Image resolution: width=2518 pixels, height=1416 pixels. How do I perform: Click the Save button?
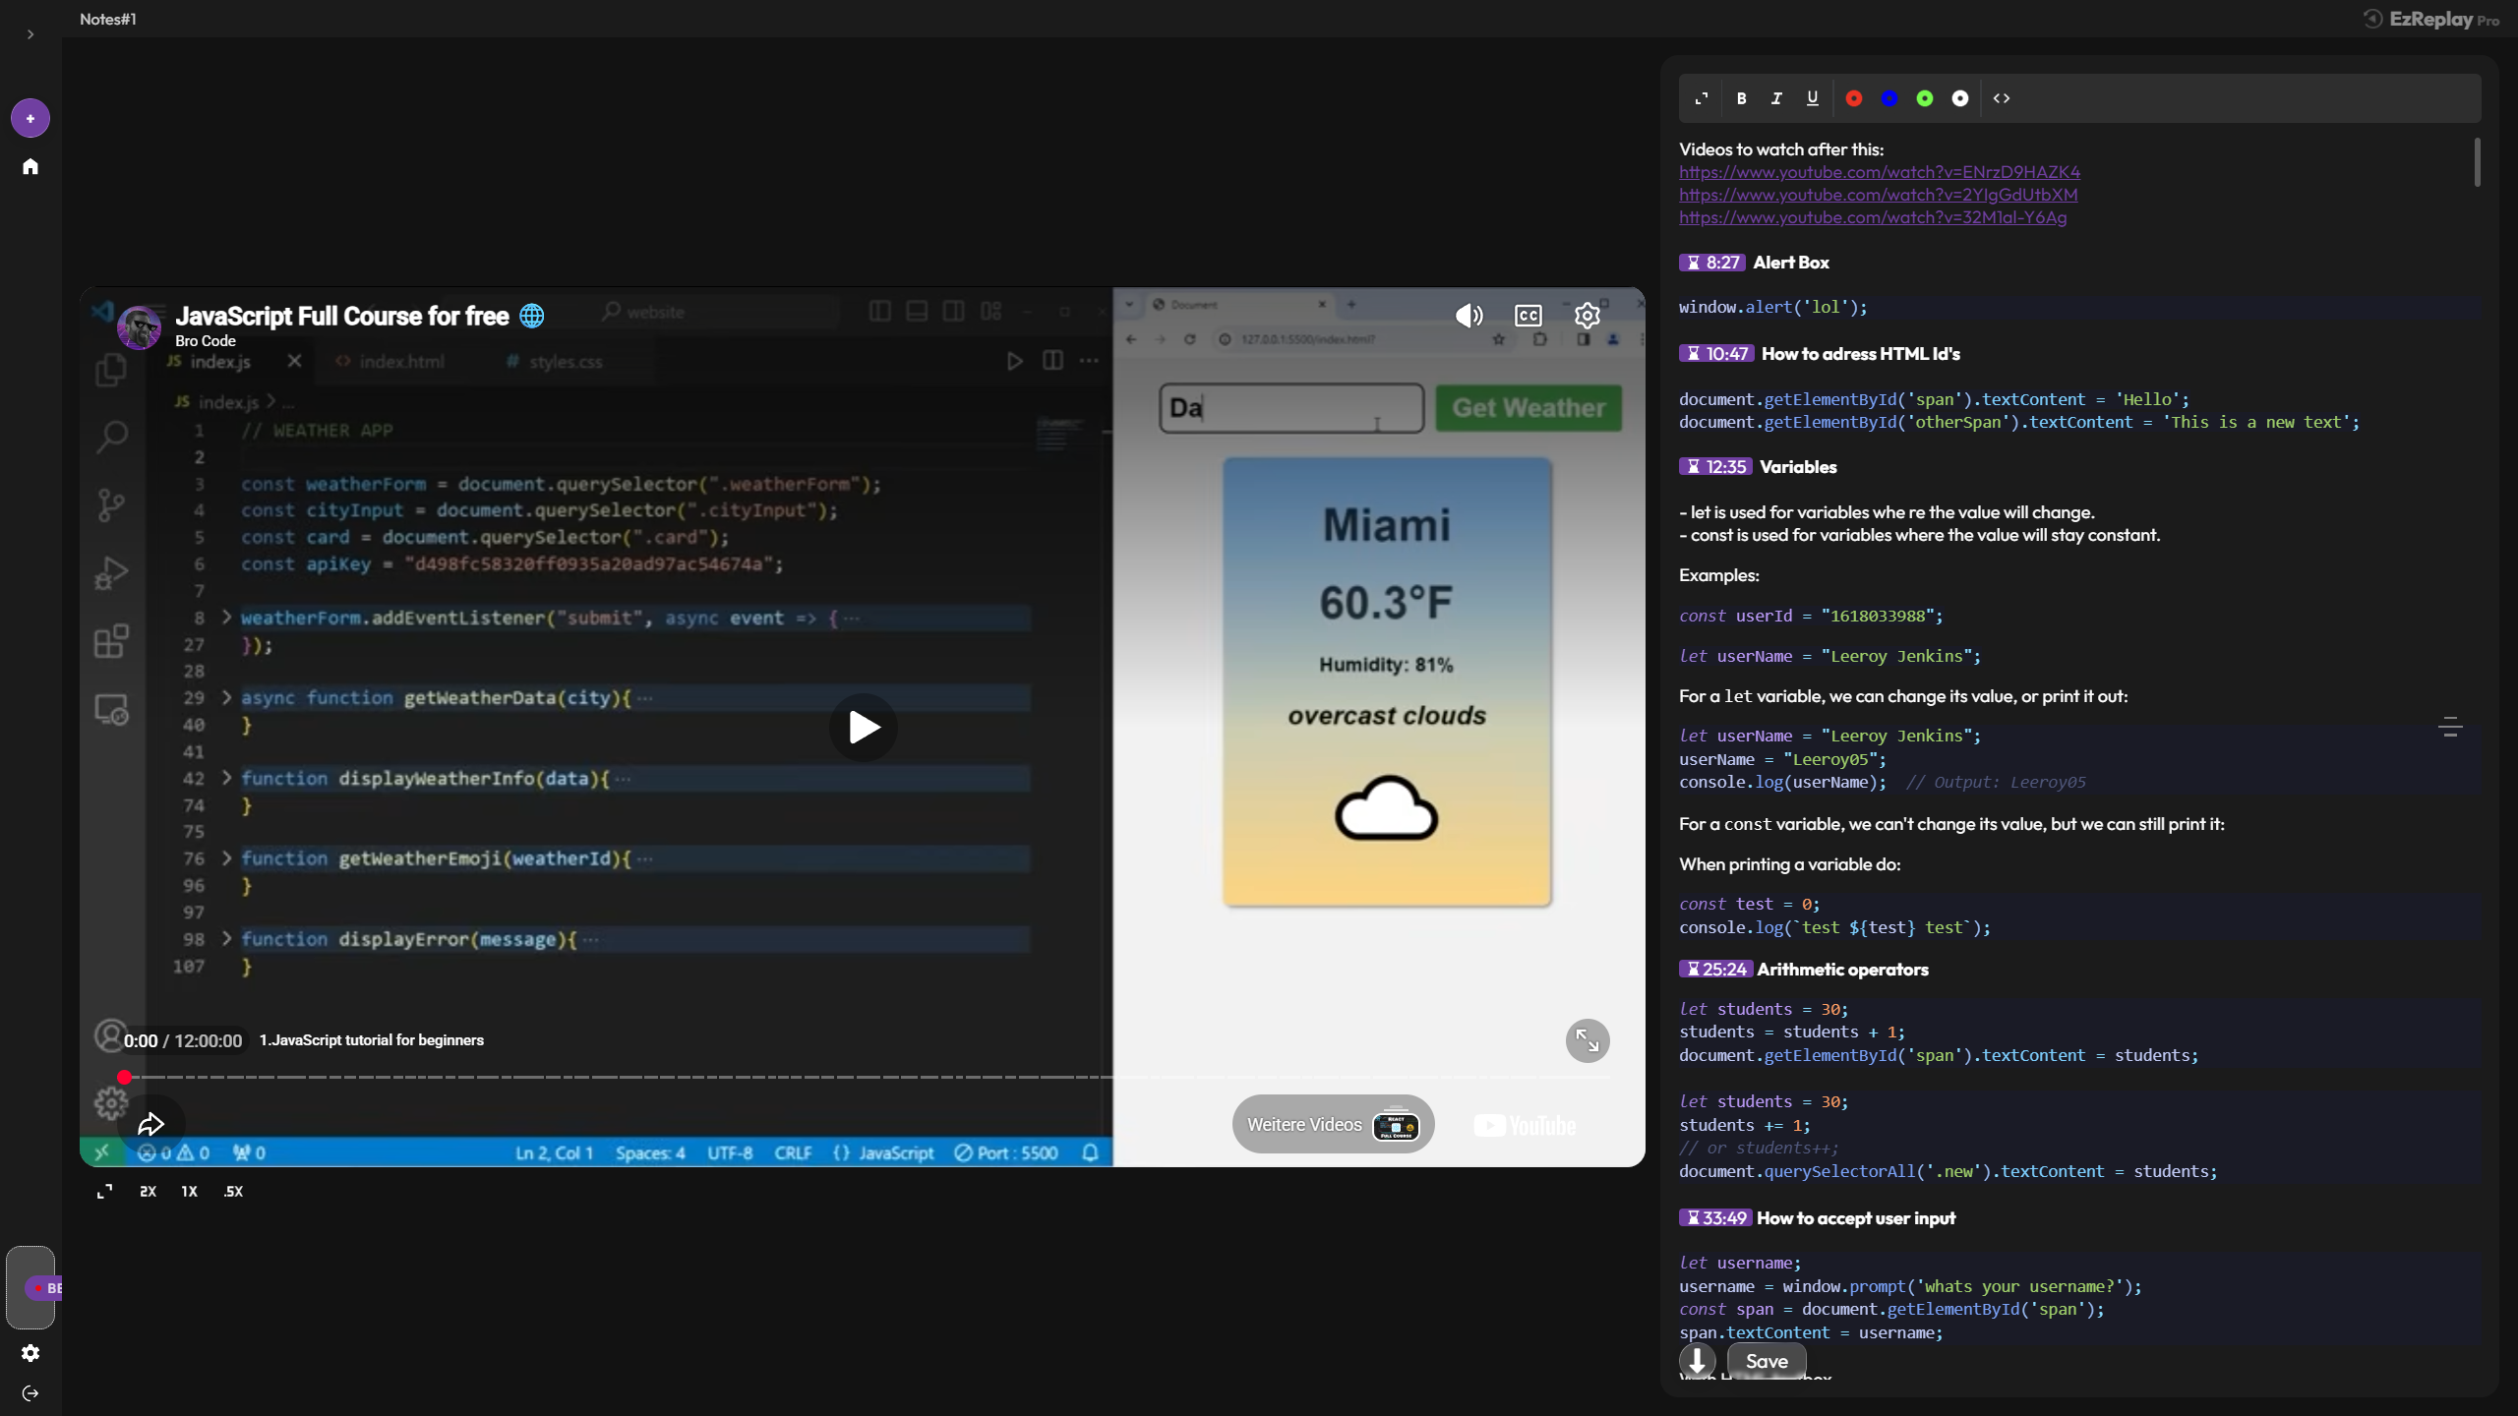pos(1766,1361)
